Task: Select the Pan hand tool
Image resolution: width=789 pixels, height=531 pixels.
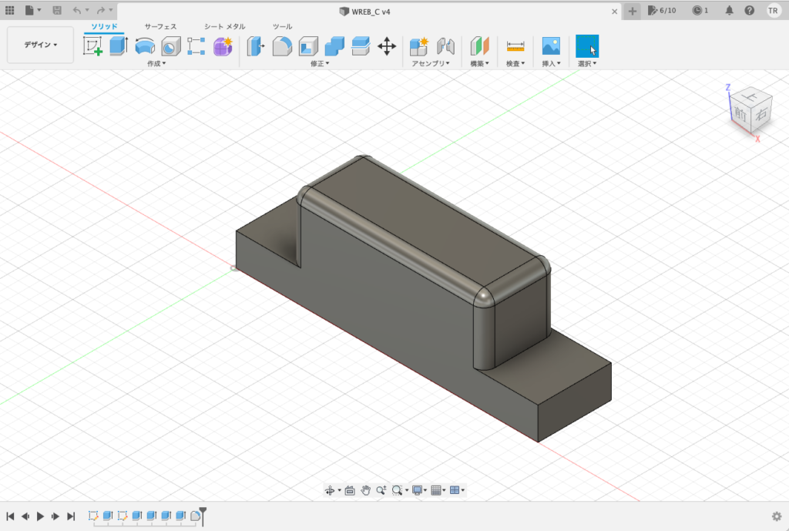Action: pos(366,490)
